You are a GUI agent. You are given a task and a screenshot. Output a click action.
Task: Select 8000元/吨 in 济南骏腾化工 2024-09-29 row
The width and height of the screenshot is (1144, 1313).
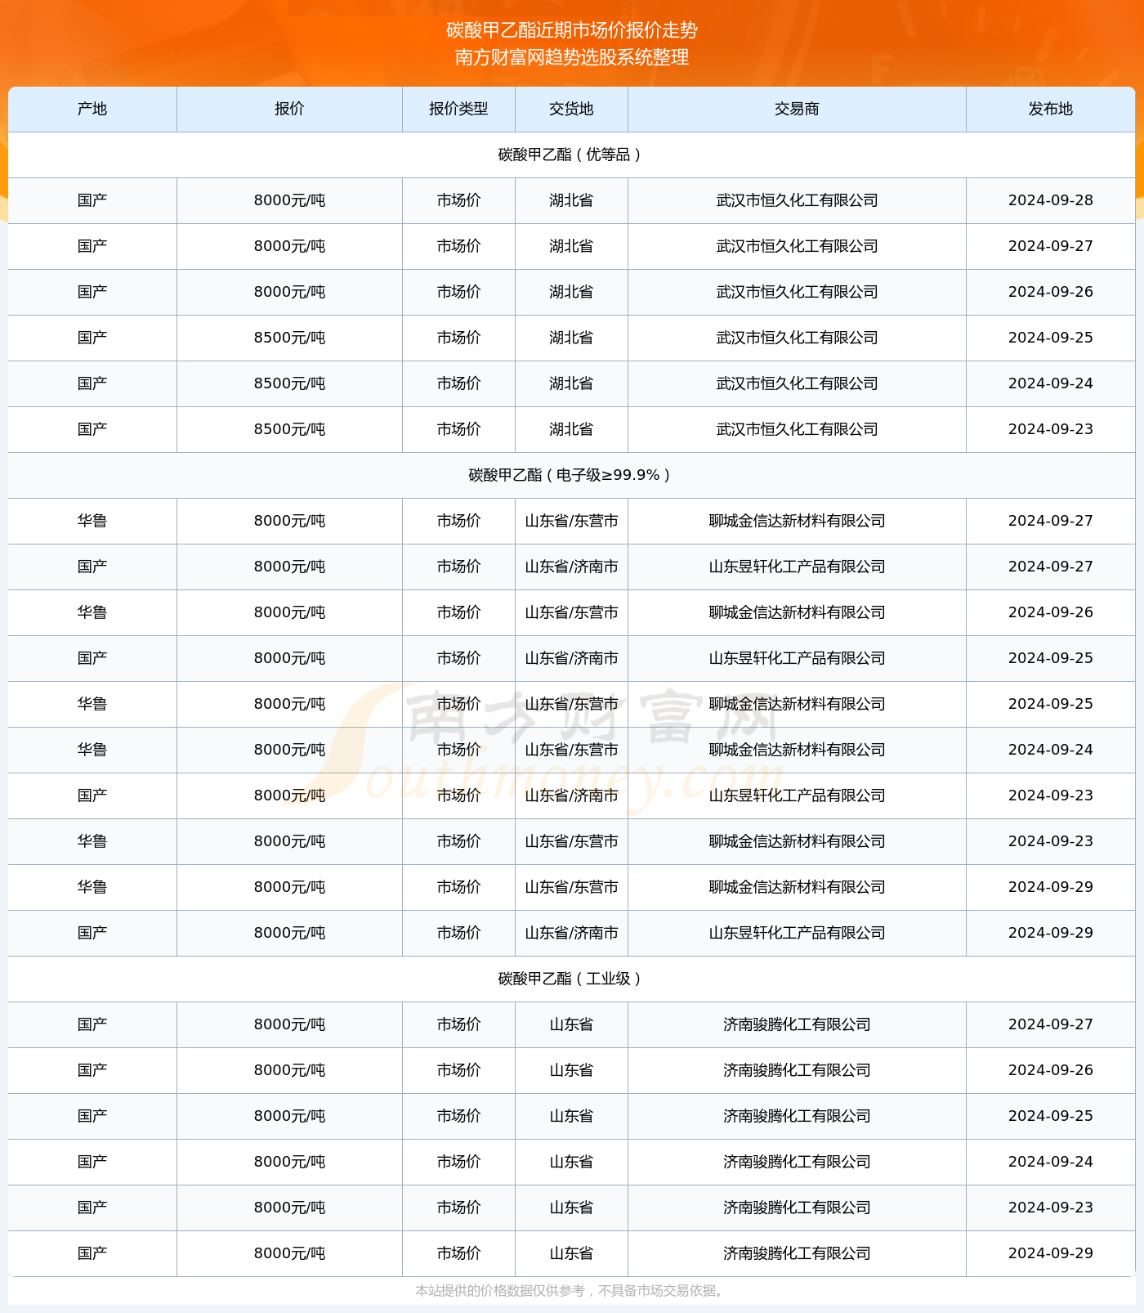click(289, 1253)
